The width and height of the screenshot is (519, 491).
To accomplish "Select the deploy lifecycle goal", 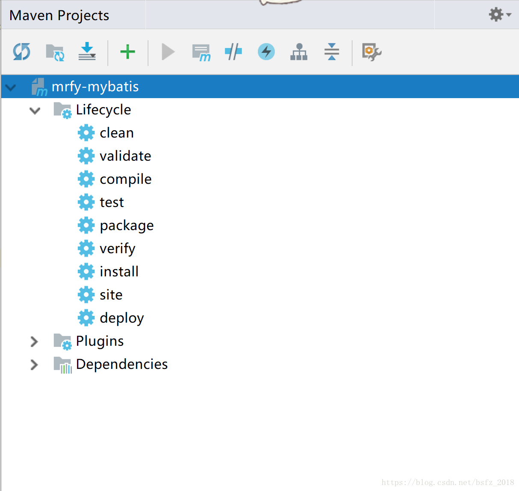I will 122,318.
